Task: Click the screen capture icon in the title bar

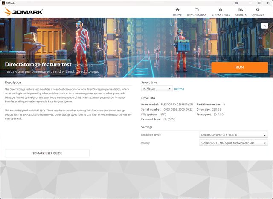Action: pos(237,3)
